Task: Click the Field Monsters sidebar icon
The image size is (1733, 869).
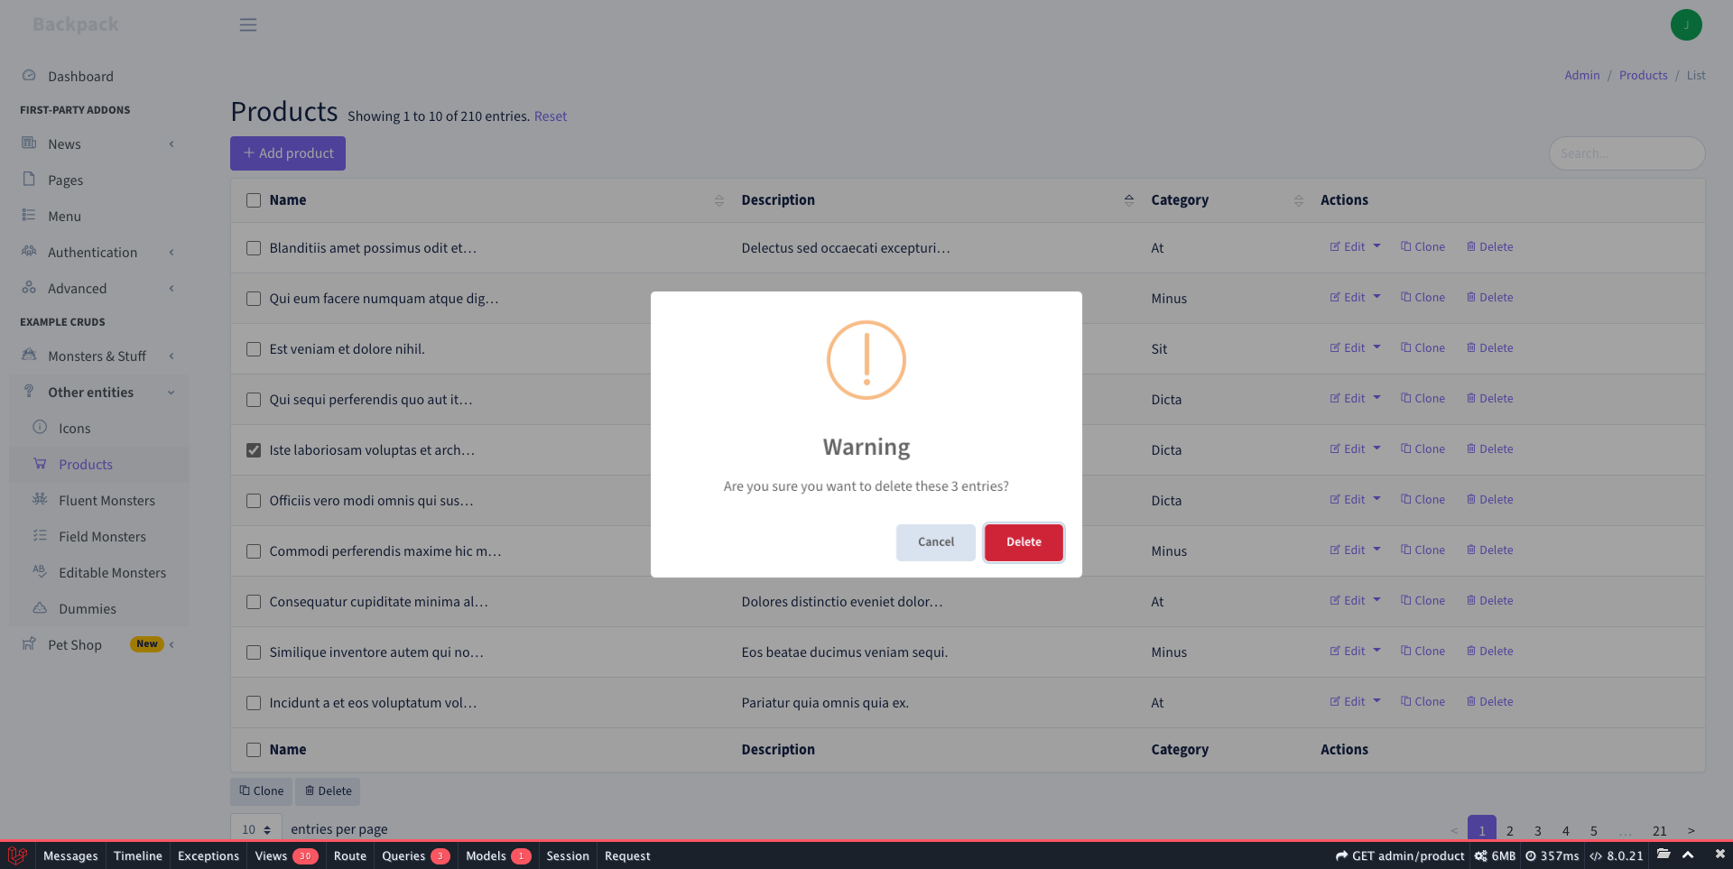Action: [40, 535]
